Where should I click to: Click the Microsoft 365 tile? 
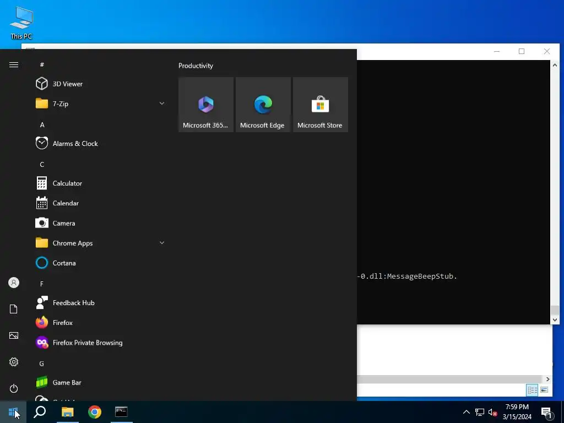(x=206, y=105)
